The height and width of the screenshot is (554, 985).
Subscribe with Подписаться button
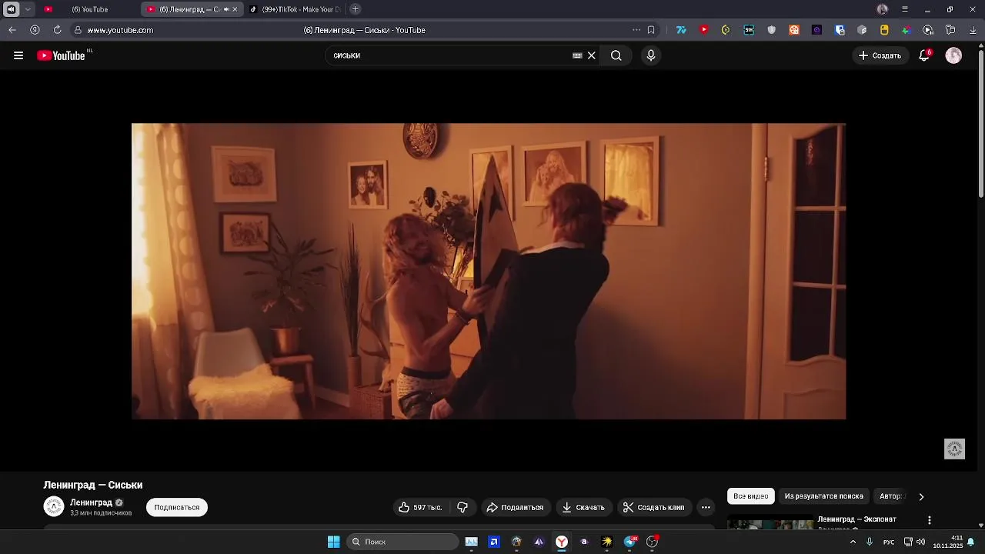[177, 507]
